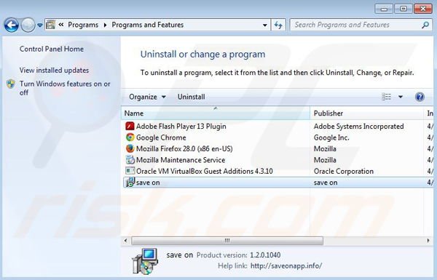The width and height of the screenshot is (437, 280).
Task: Select Google Chrome entry
Action: (161, 137)
